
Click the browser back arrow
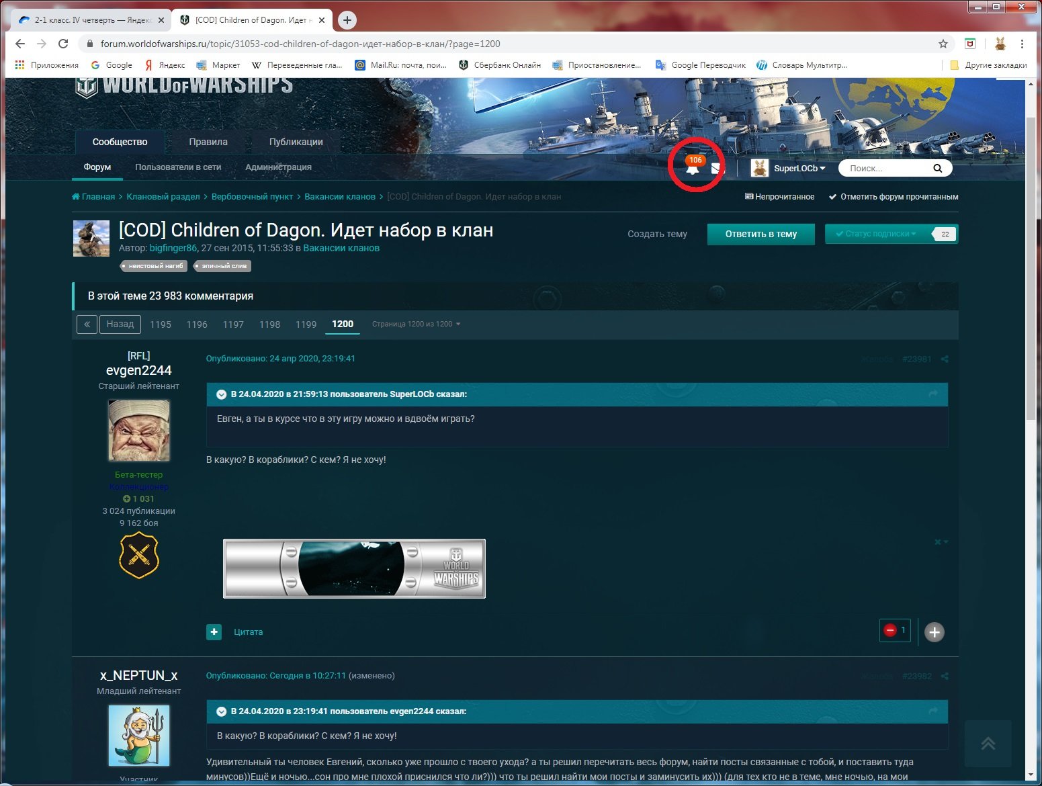click(20, 44)
